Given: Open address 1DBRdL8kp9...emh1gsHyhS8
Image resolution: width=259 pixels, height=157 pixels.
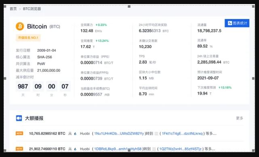Looking at the screenshot, I should click(118, 149).
